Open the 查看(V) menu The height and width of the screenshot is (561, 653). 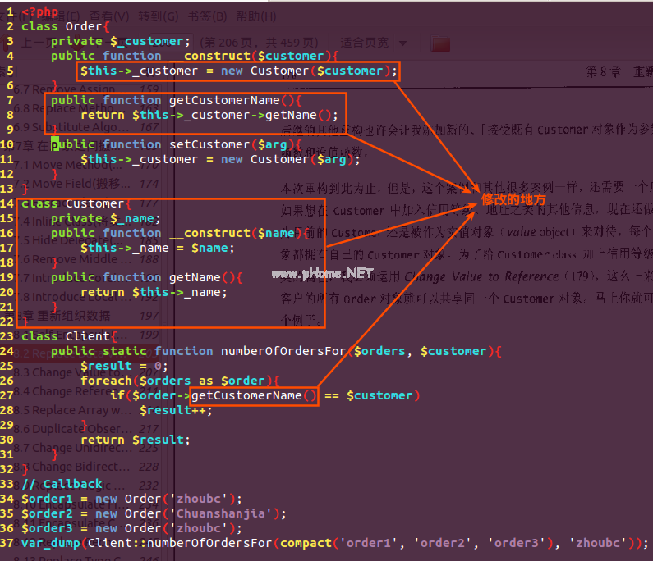(108, 16)
